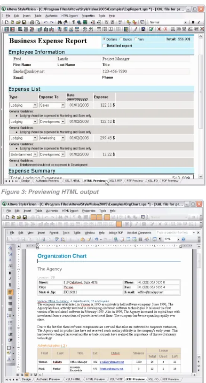Open HTML Import menu in top window

(70, 16)
